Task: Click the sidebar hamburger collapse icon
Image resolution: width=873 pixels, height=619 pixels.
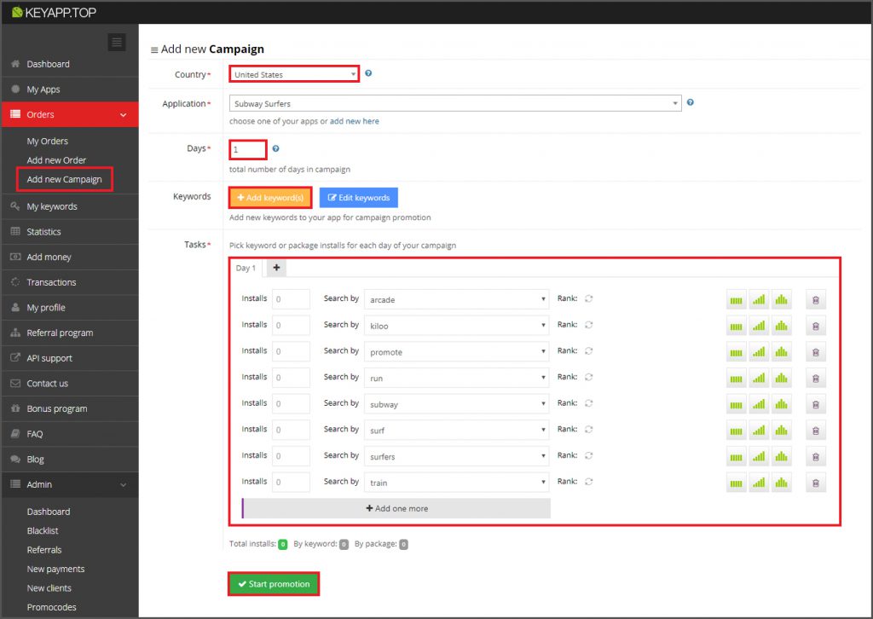Action: coord(116,43)
